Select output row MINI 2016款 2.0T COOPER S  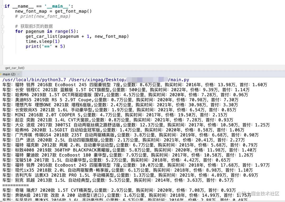115,115
